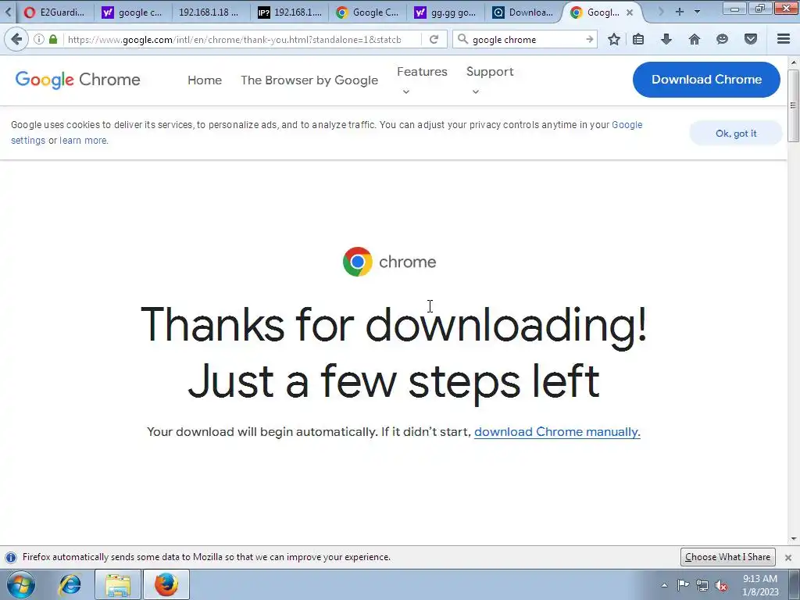Switch to 'gg.gg go...' tab
The image size is (800, 600).
pyautogui.click(x=446, y=12)
